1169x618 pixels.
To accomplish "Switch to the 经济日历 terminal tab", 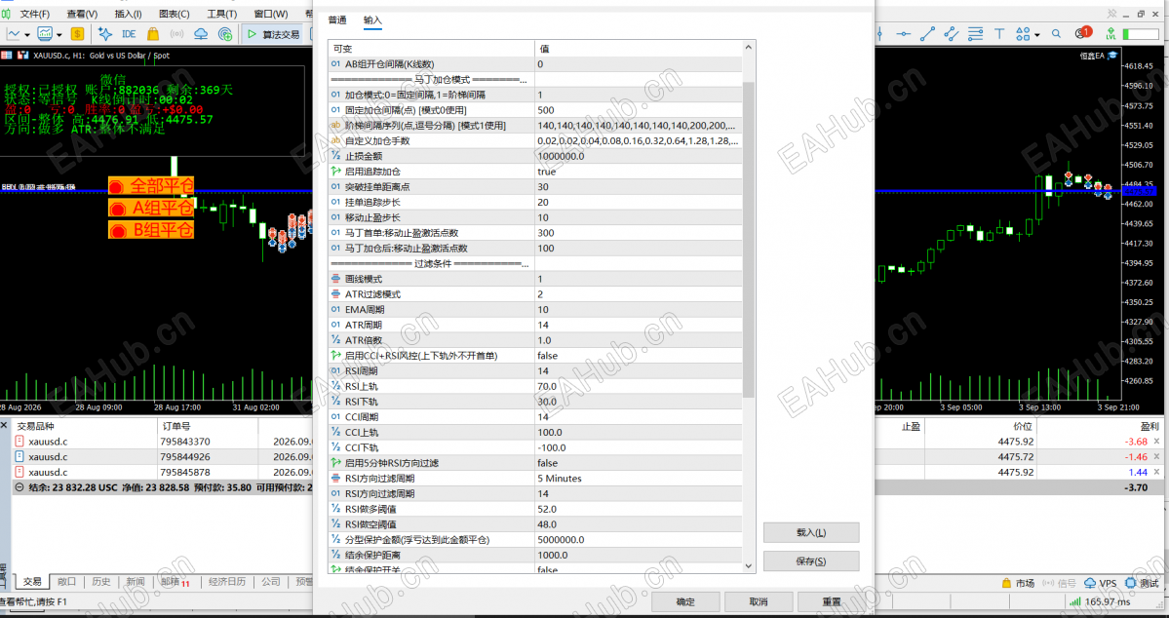I will coord(227,582).
